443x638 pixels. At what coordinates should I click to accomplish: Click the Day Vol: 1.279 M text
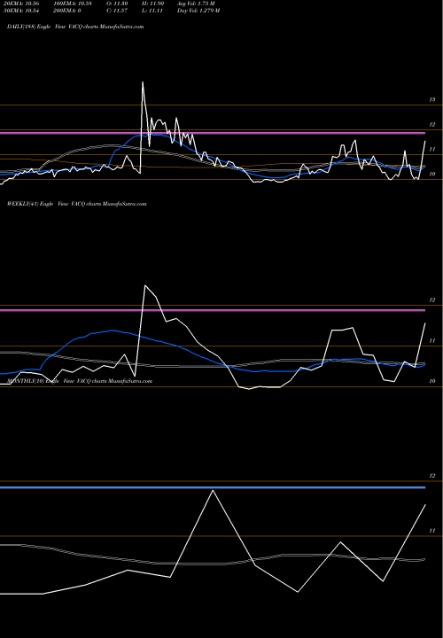pyautogui.click(x=198, y=11)
